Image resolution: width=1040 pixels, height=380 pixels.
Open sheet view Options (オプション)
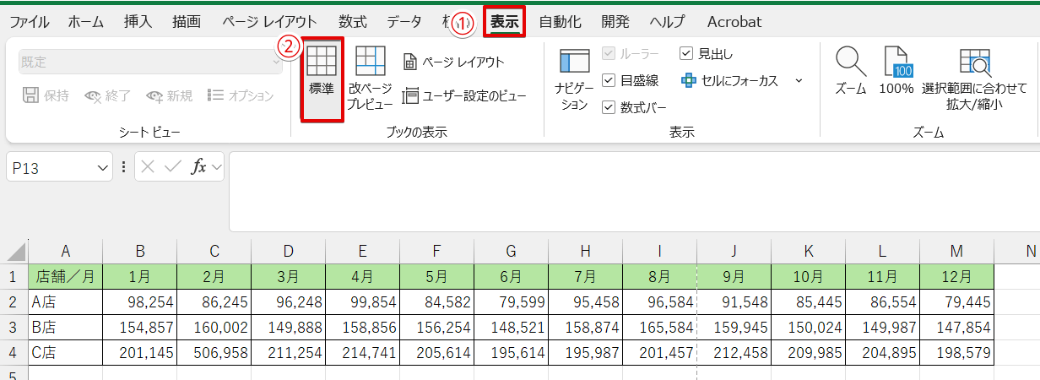pos(241,95)
